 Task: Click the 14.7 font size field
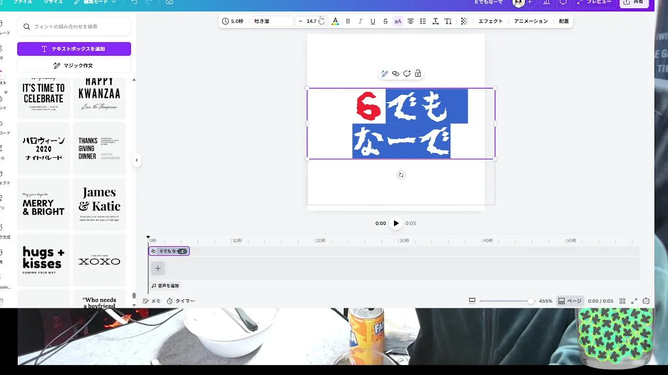tap(312, 21)
